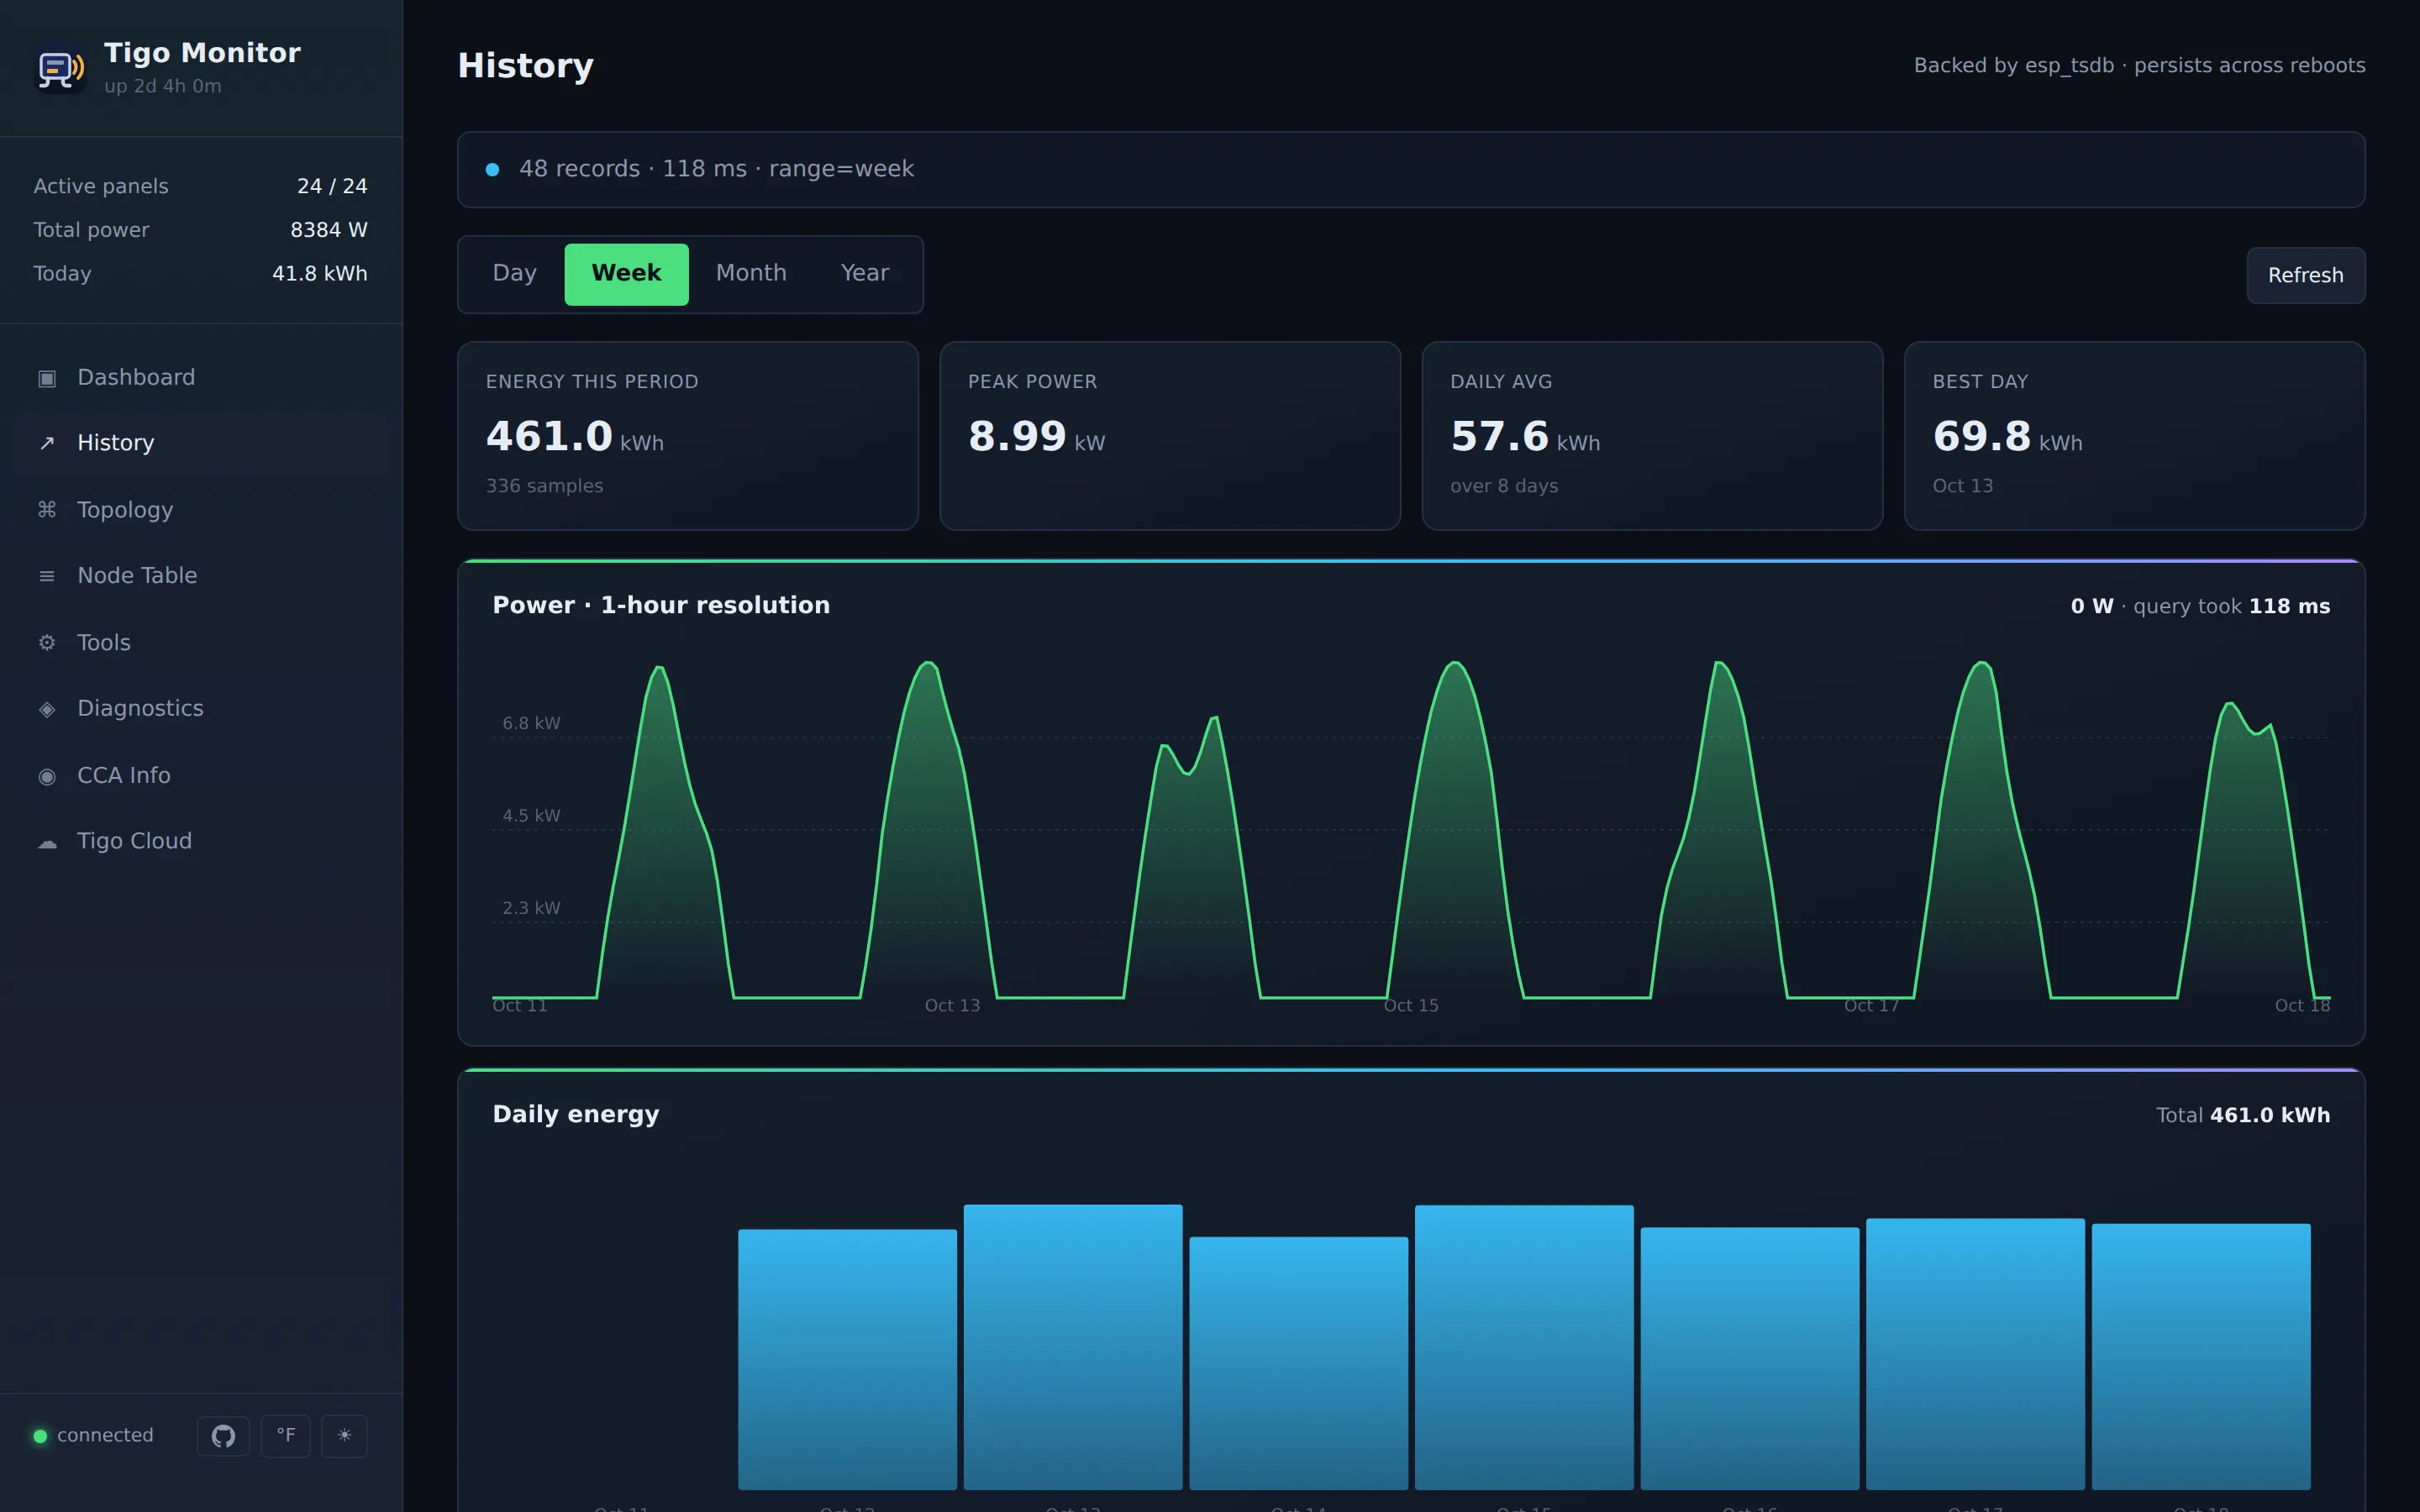Viewport: 2420px width, 1512px height.
Task: Click the Peak Power 8.99 kW card
Action: (x=1170, y=436)
